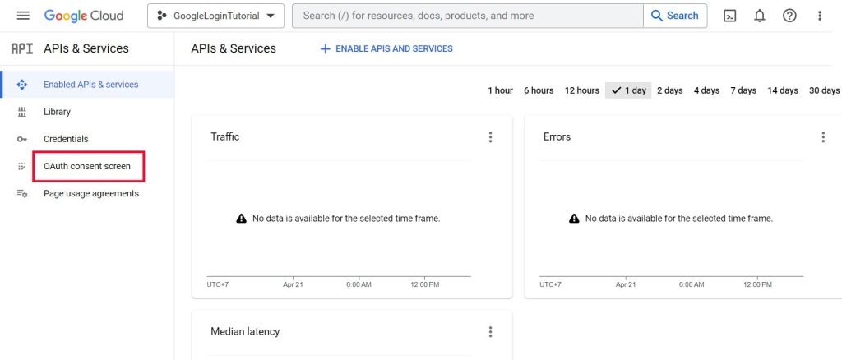This screenshot has height=360, width=842.
Task: Open the hamburger navigation menu
Action: click(x=22, y=16)
